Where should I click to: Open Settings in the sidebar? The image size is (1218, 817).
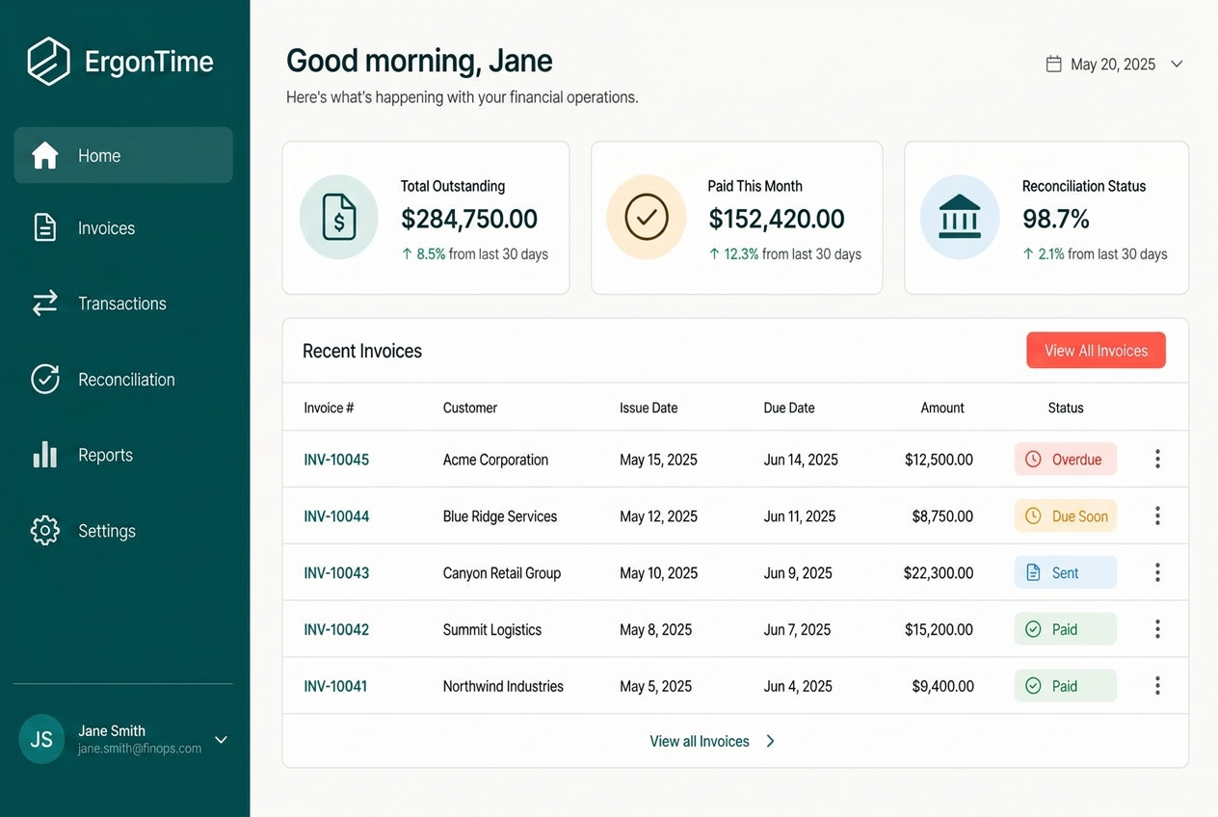pyautogui.click(x=123, y=530)
